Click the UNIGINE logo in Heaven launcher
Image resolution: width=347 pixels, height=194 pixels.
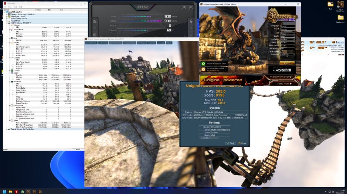pyautogui.click(x=282, y=70)
